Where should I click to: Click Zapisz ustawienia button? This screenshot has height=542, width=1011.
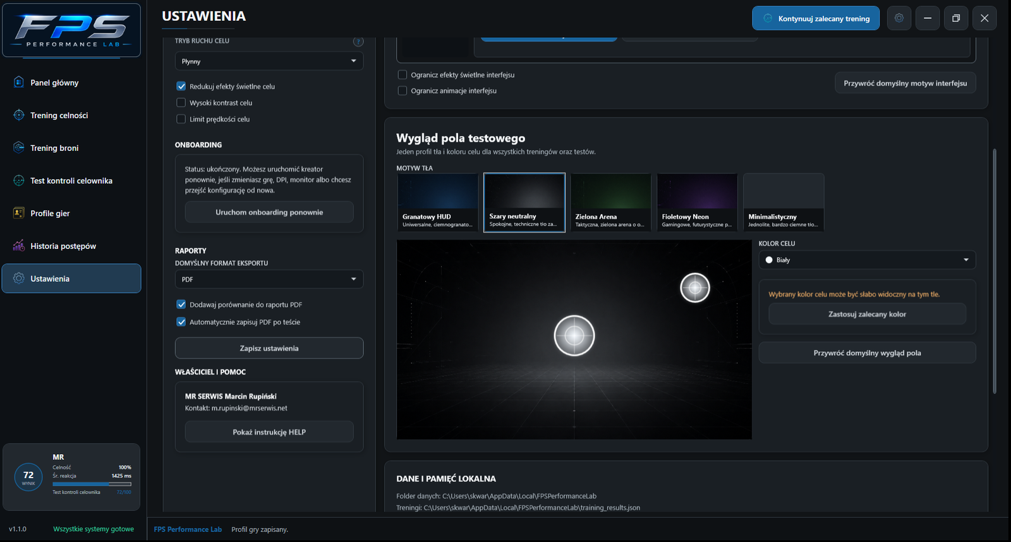269,348
